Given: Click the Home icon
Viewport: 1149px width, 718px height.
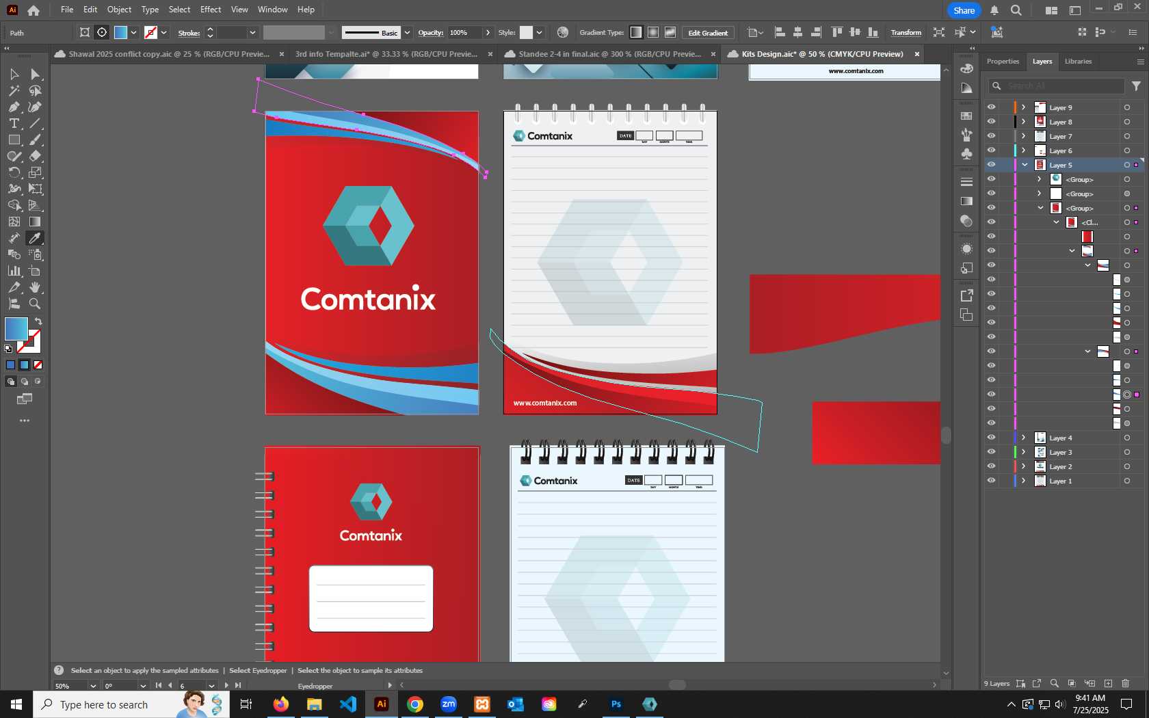Looking at the screenshot, I should [x=34, y=10].
